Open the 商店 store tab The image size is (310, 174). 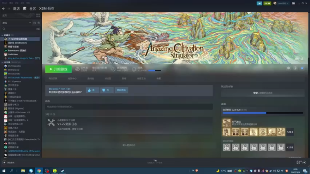click(16, 9)
